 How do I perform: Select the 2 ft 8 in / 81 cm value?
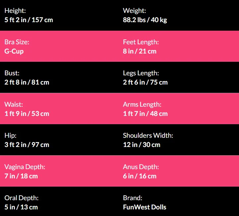[x=27, y=82]
